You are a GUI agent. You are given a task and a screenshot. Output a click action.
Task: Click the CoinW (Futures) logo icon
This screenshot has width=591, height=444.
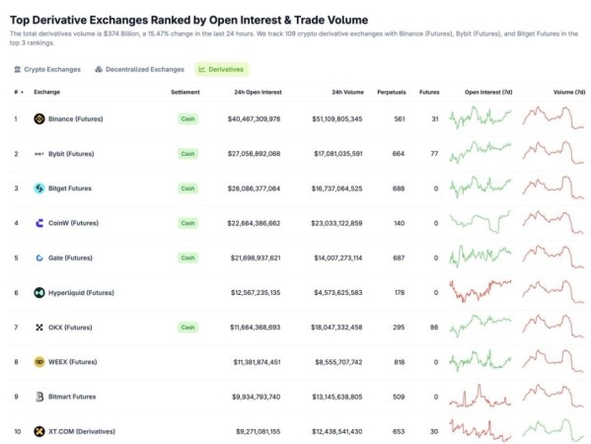click(x=39, y=223)
